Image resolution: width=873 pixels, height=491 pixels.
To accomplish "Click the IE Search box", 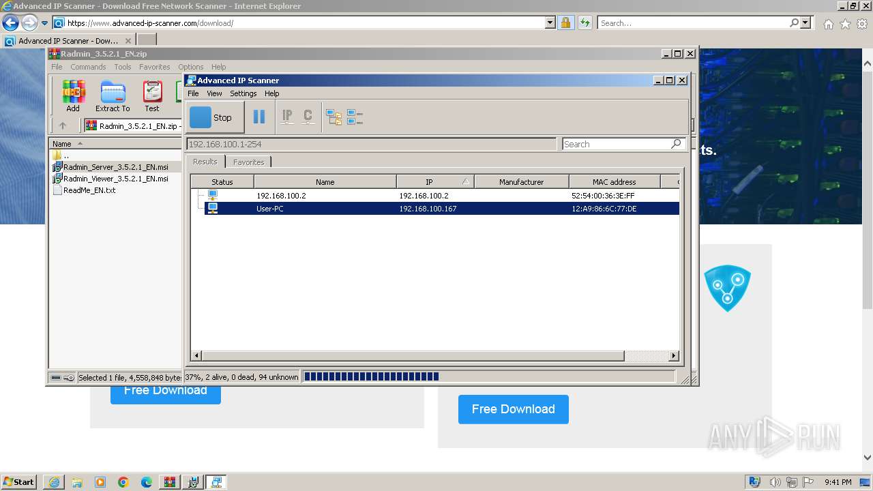I will coord(693,23).
